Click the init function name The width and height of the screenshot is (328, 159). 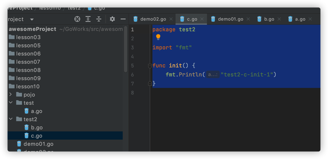pyautogui.click(x=176, y=66)
